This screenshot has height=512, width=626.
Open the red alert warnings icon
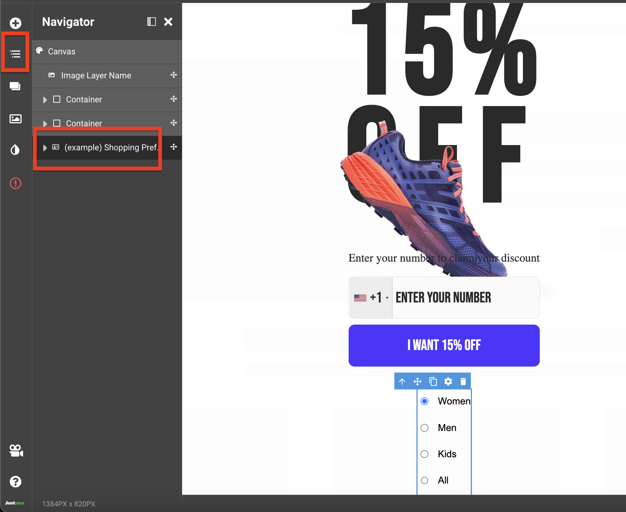[x=15, y=183]
